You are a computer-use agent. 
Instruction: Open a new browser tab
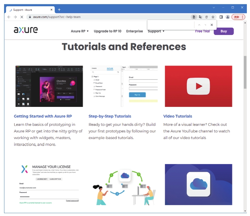59,10
